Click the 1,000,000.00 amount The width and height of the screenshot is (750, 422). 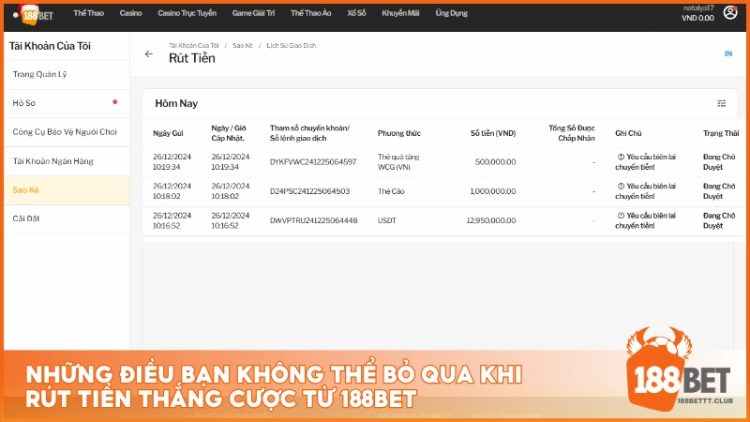click(x=493, y=191)
